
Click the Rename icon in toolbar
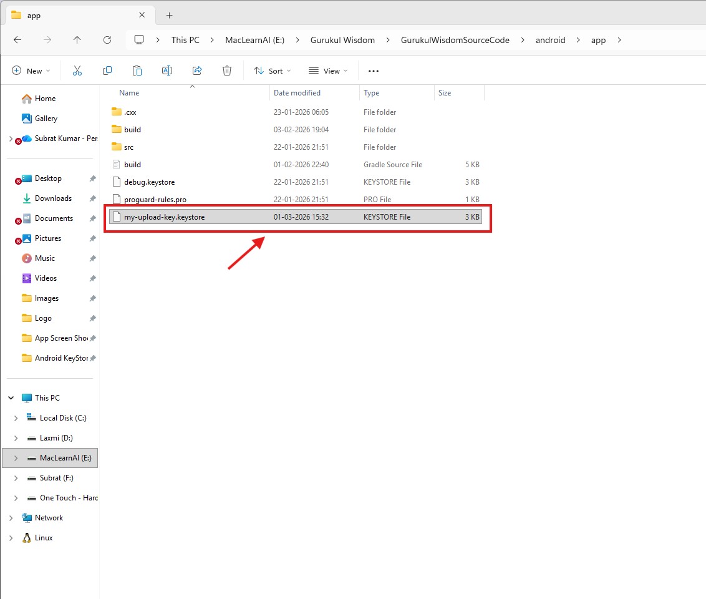tap(167, 71)
